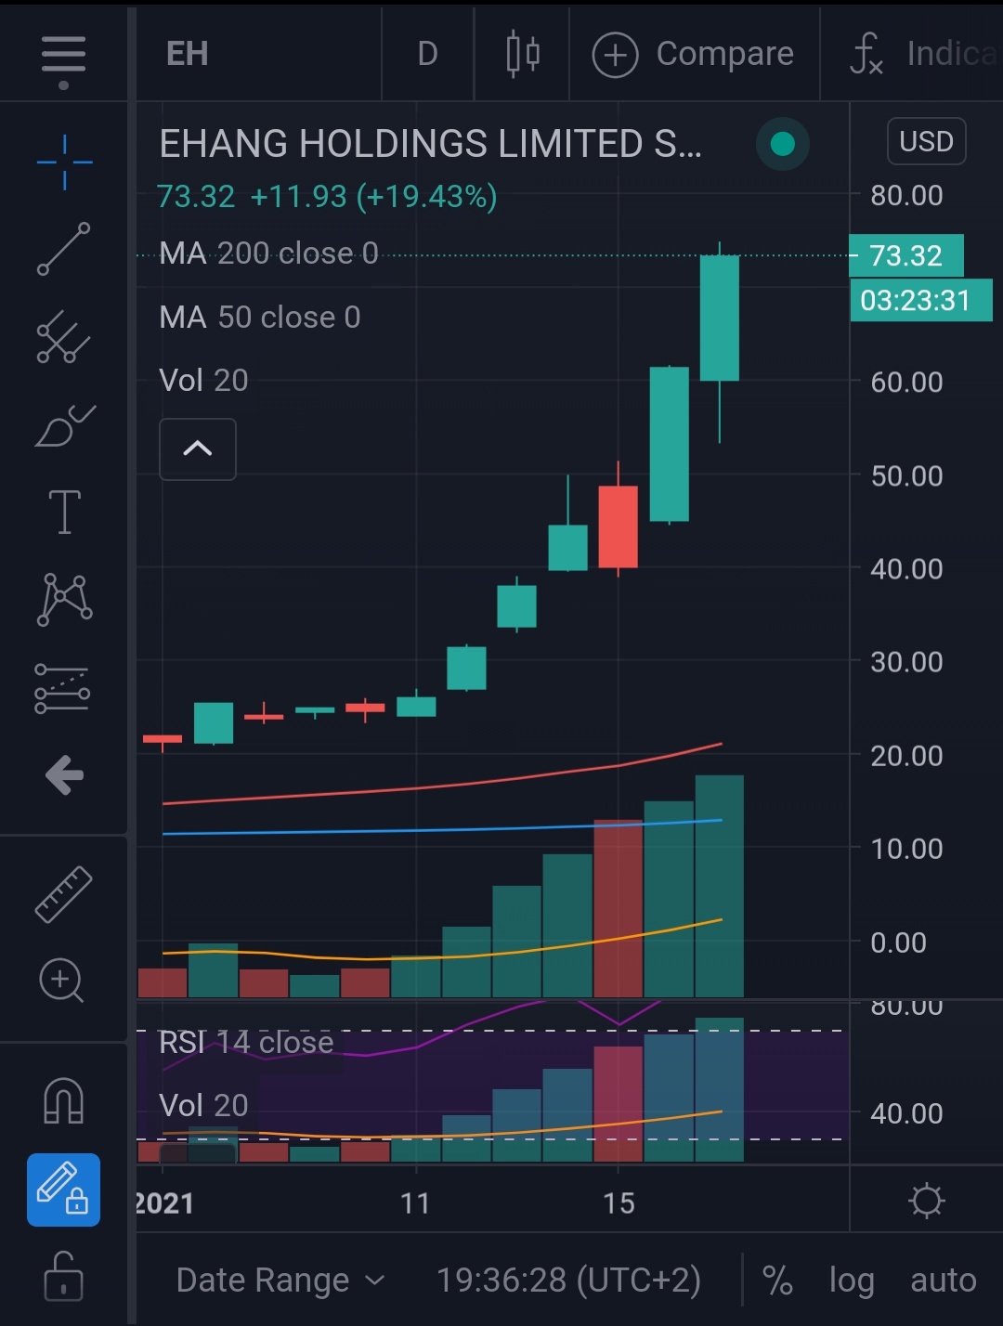Viewport: 1003px width, 1326px height.
Task: Open the D timeframe interval selector
Action: pos(427,54)
